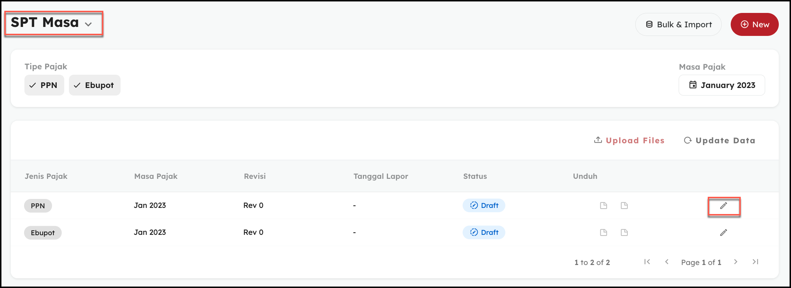Go to the previous page chevron
Screen dimensions: 791x288
667,262
